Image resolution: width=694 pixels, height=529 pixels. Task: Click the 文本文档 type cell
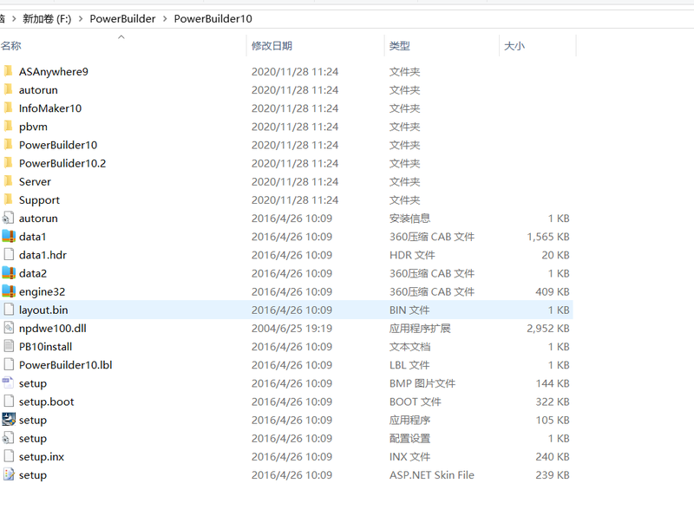409,347
